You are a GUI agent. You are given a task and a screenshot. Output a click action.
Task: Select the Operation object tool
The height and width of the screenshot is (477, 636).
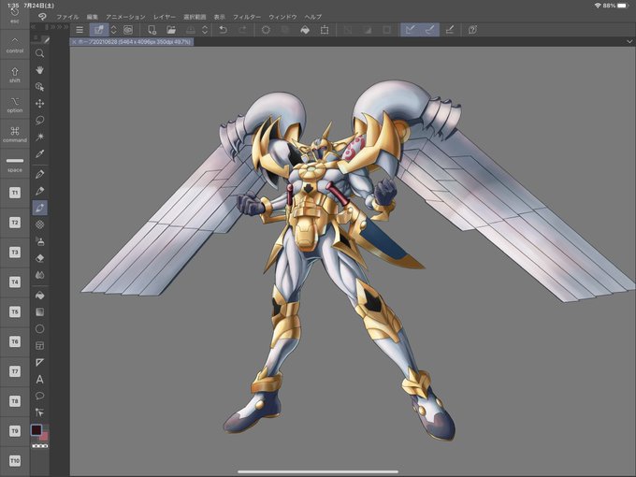tap(39, 87)
